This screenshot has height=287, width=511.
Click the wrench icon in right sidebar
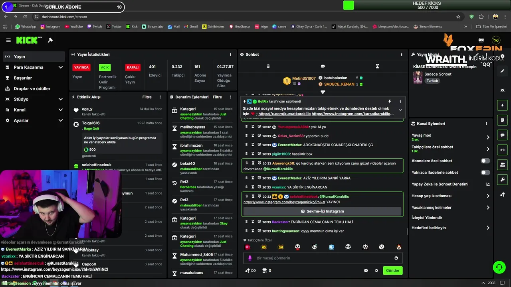[x=503, y=180]
